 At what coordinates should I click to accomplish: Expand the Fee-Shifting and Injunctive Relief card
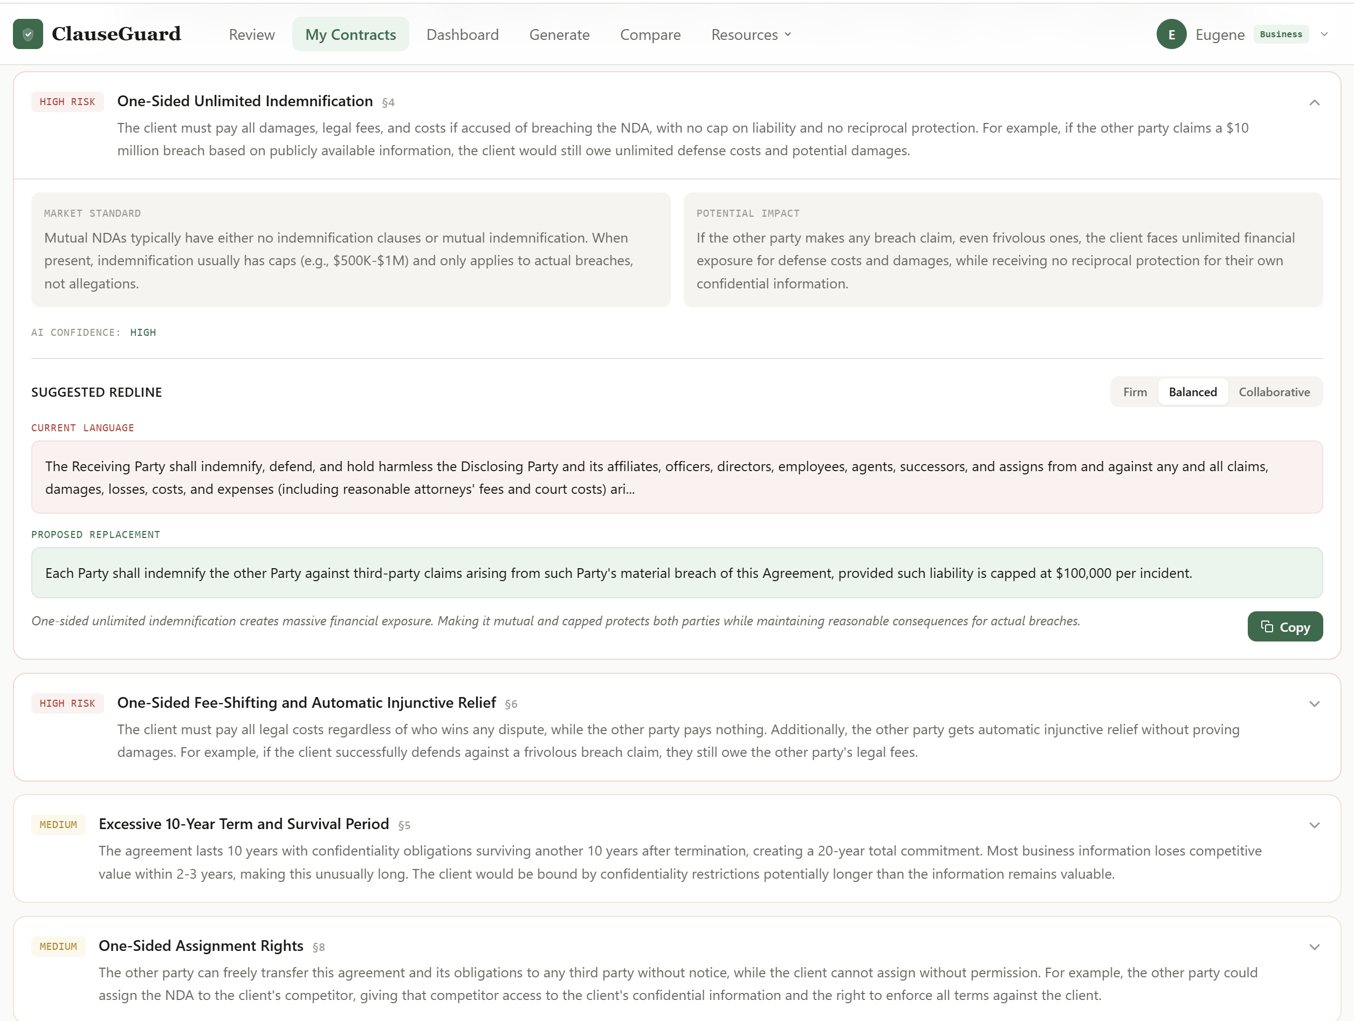[1314, 704]
